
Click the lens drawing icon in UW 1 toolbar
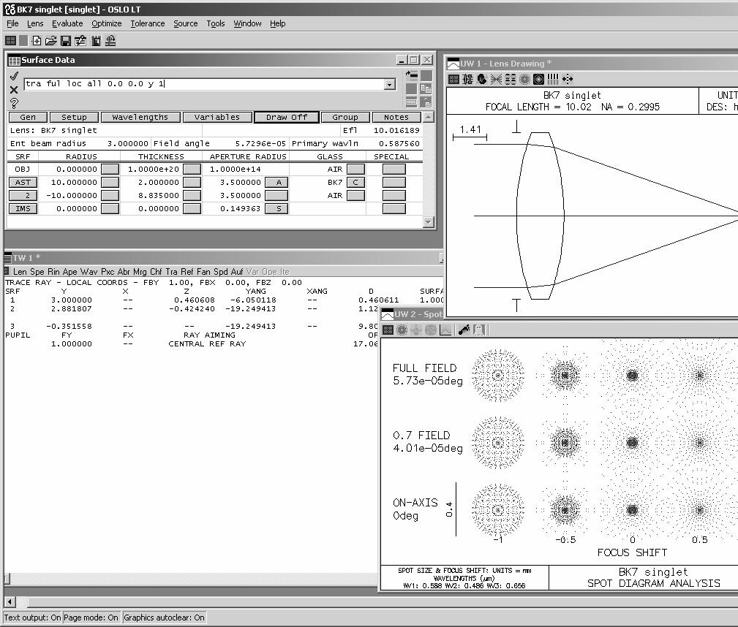coord(468,79)
